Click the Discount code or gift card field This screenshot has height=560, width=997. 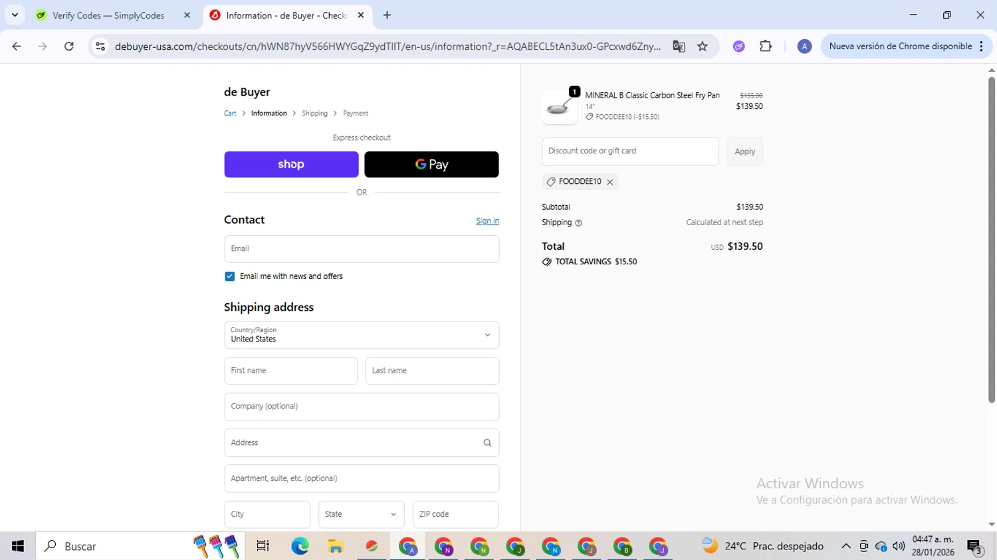point(630,151)
